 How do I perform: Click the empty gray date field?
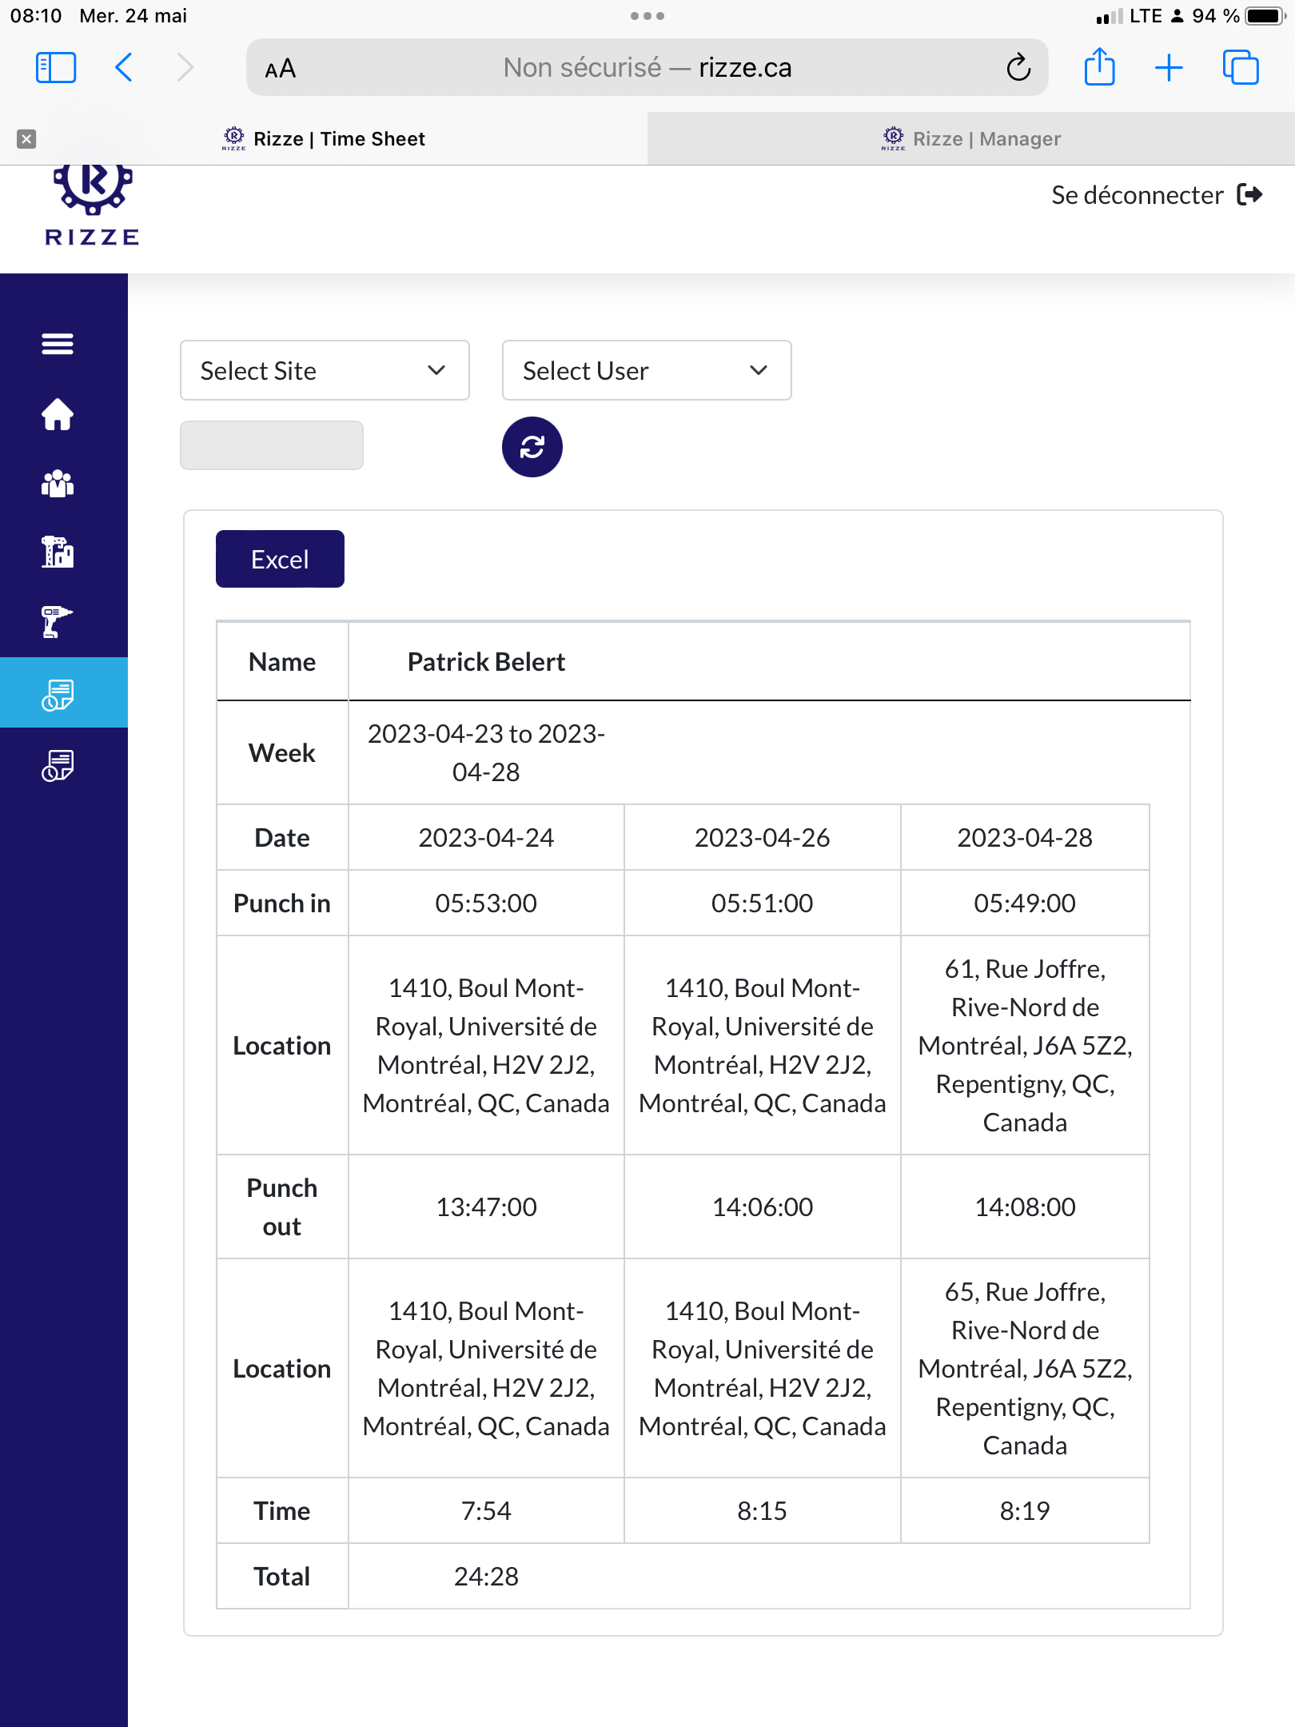(272, 445)
